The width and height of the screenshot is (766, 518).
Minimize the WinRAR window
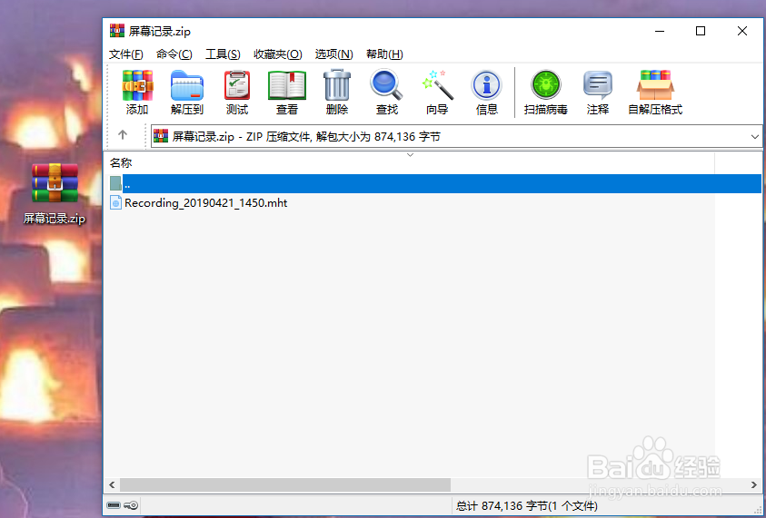[x=660, y=31]
